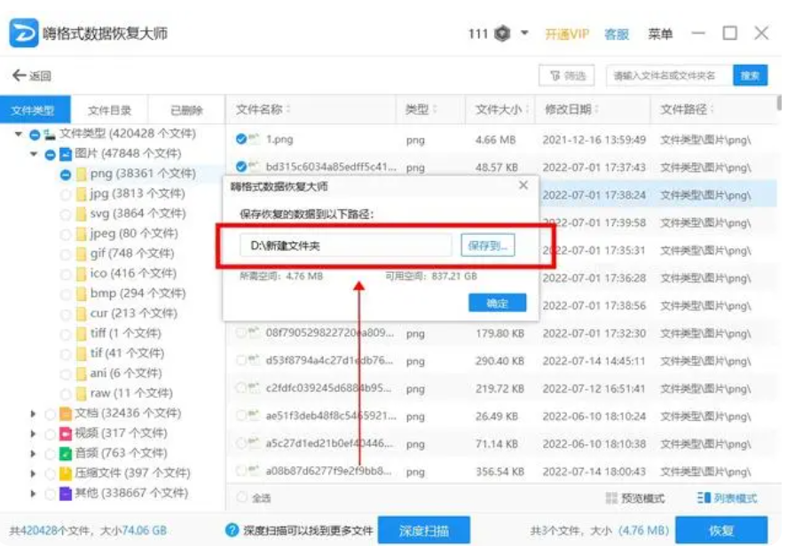
Task: Click the 恢复 recover button
Action: pyautogui.click(x=721, y=530)
